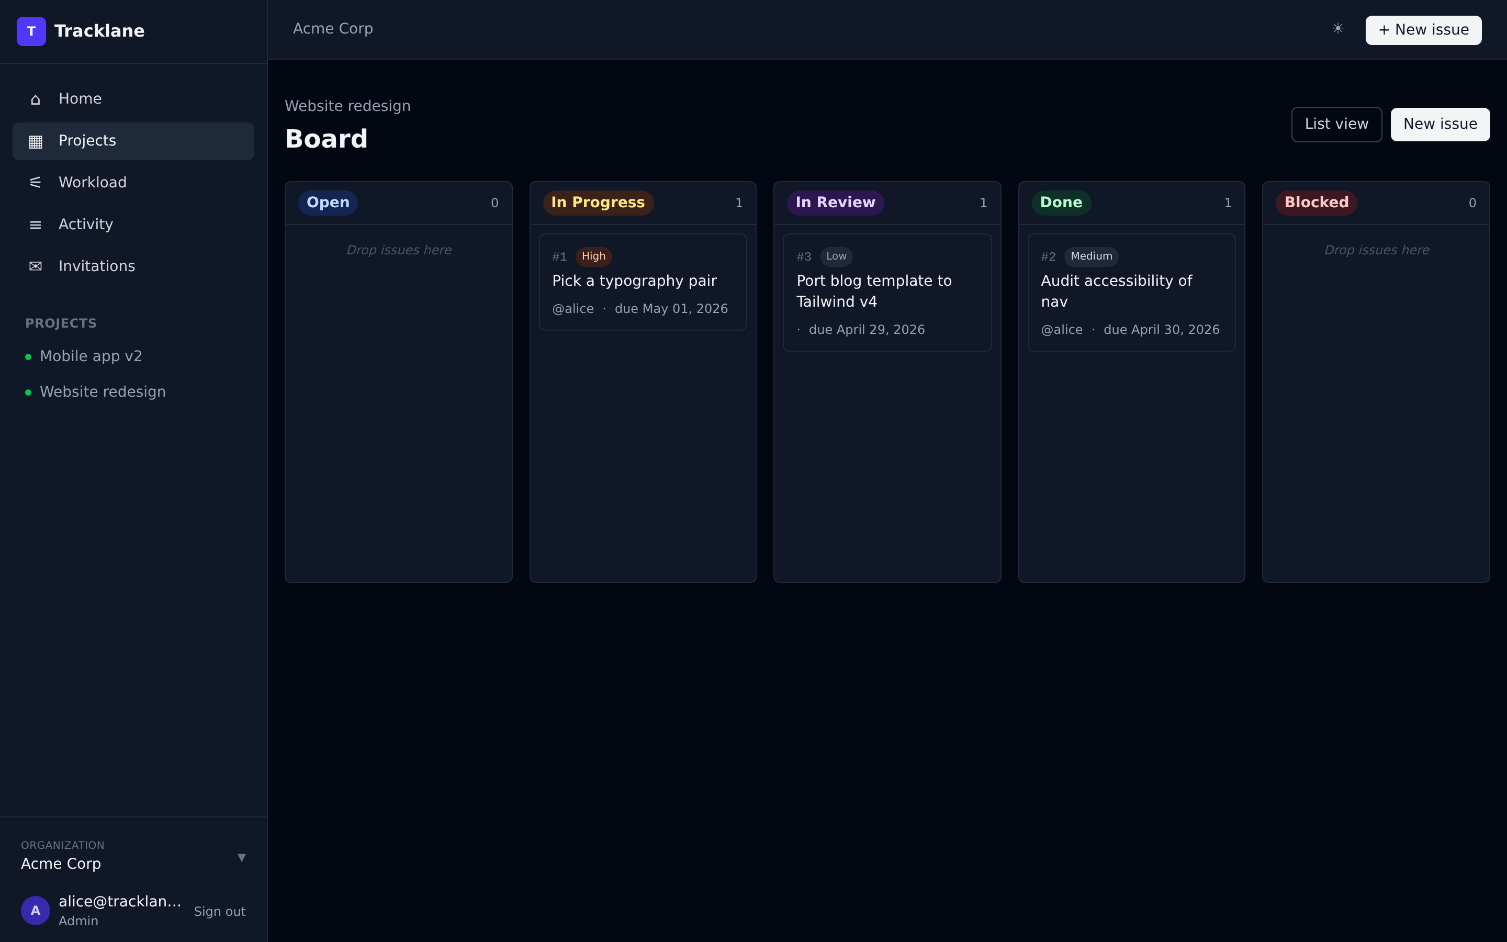Open the Activity page
Image resolution: width=1507 pixels, height=942 pixels.
click(x=133, y=225)
